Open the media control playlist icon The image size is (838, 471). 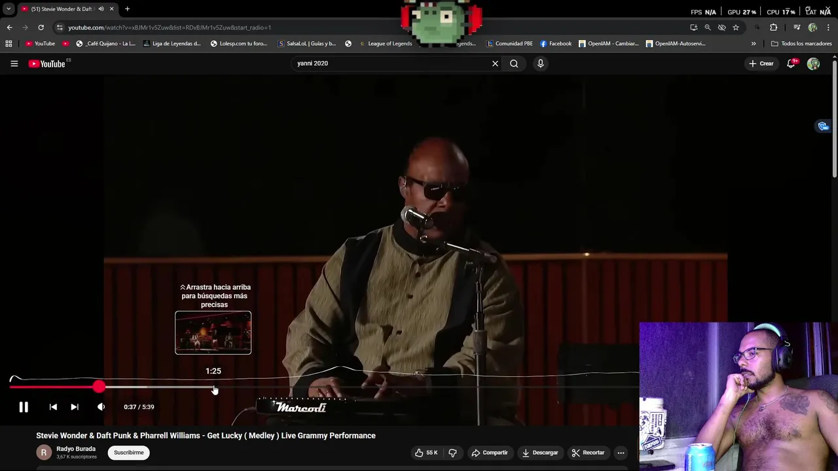pyautogui.click(x=797, y=27)
